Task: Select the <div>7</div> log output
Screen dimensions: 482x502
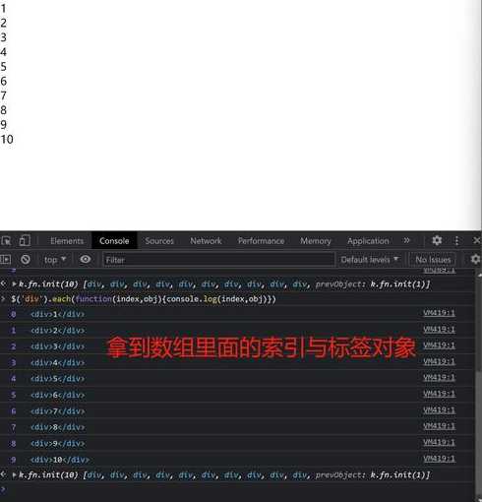Action: [x=57, y=411]
